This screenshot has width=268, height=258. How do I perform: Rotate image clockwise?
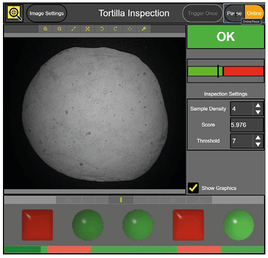click(x=116, y=29)
